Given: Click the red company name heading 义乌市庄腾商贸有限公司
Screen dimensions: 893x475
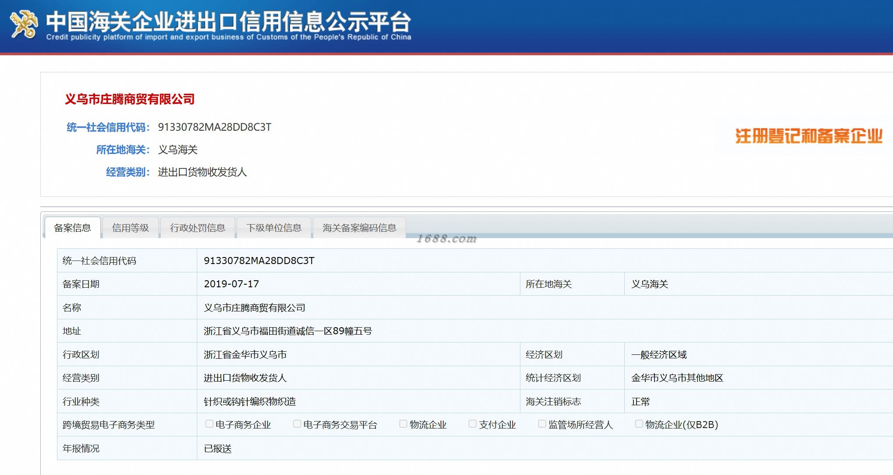Looking at the screenshot, I should [130, 99].
